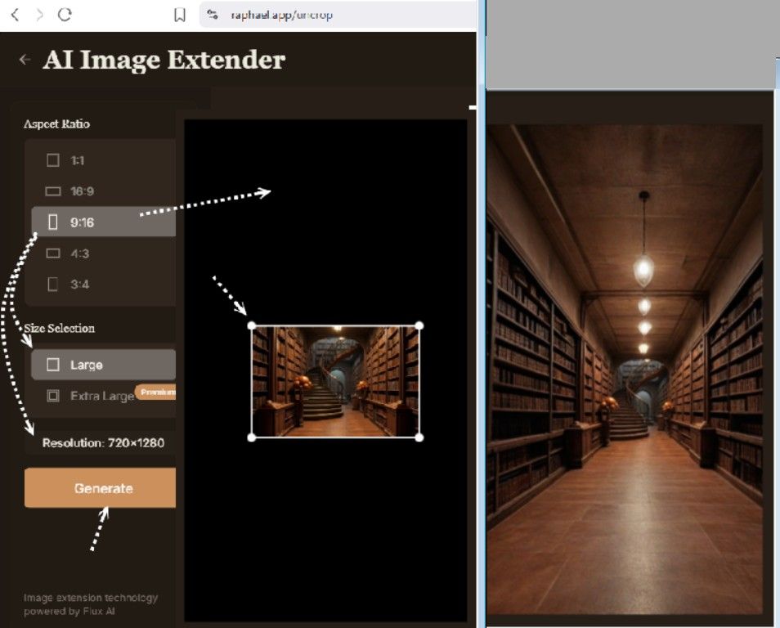Click the site settings icon in address bar

click(213, 15)
